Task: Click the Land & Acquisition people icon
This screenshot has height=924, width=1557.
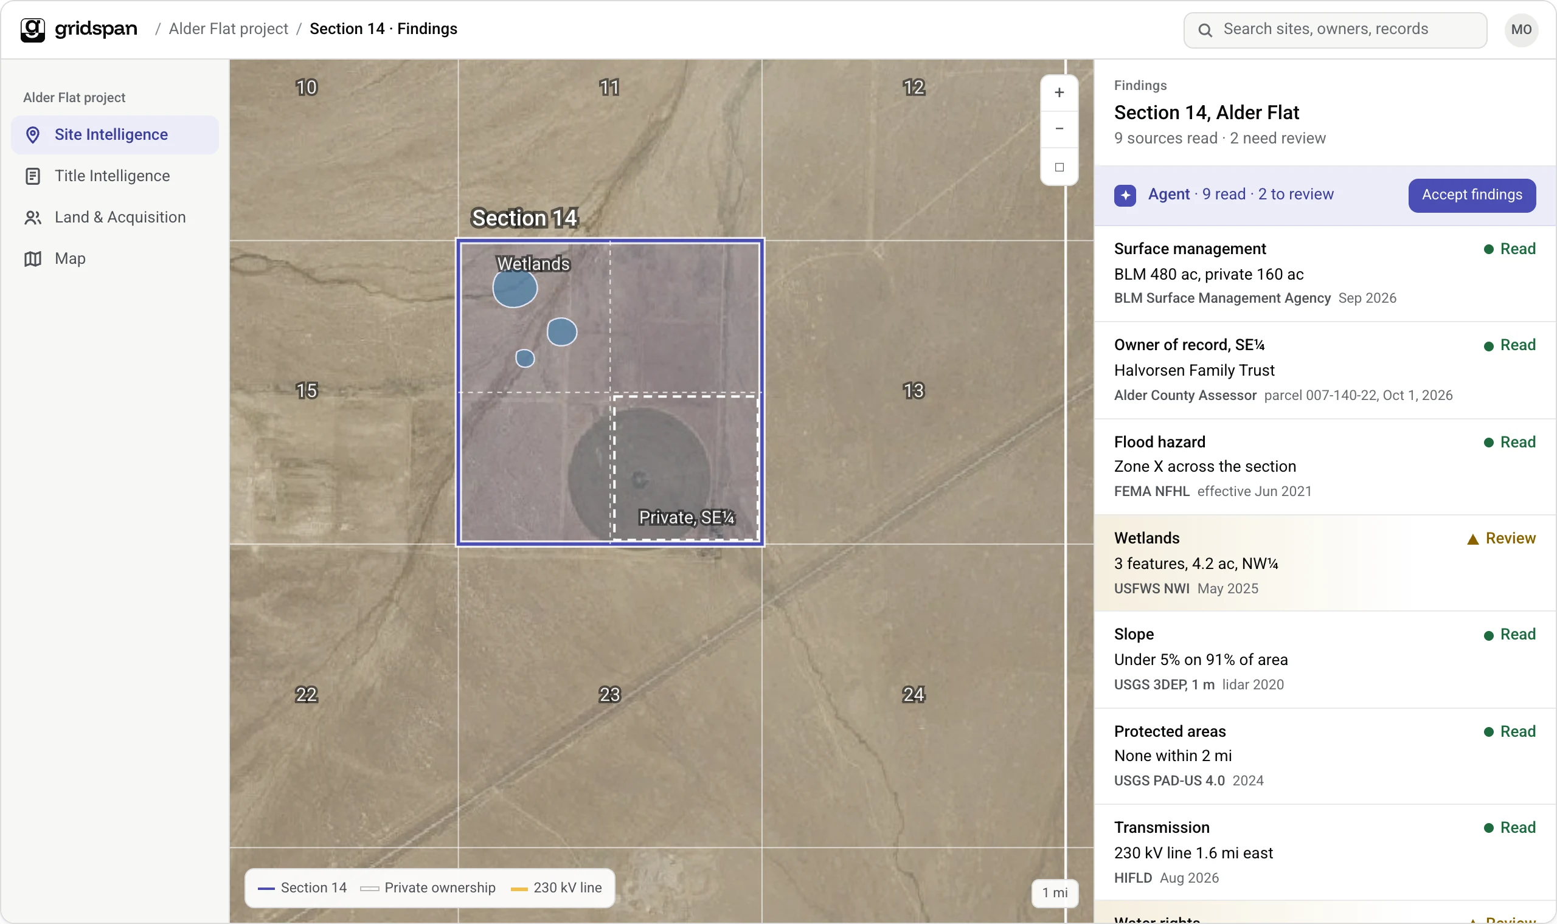Action: point(32,217)
